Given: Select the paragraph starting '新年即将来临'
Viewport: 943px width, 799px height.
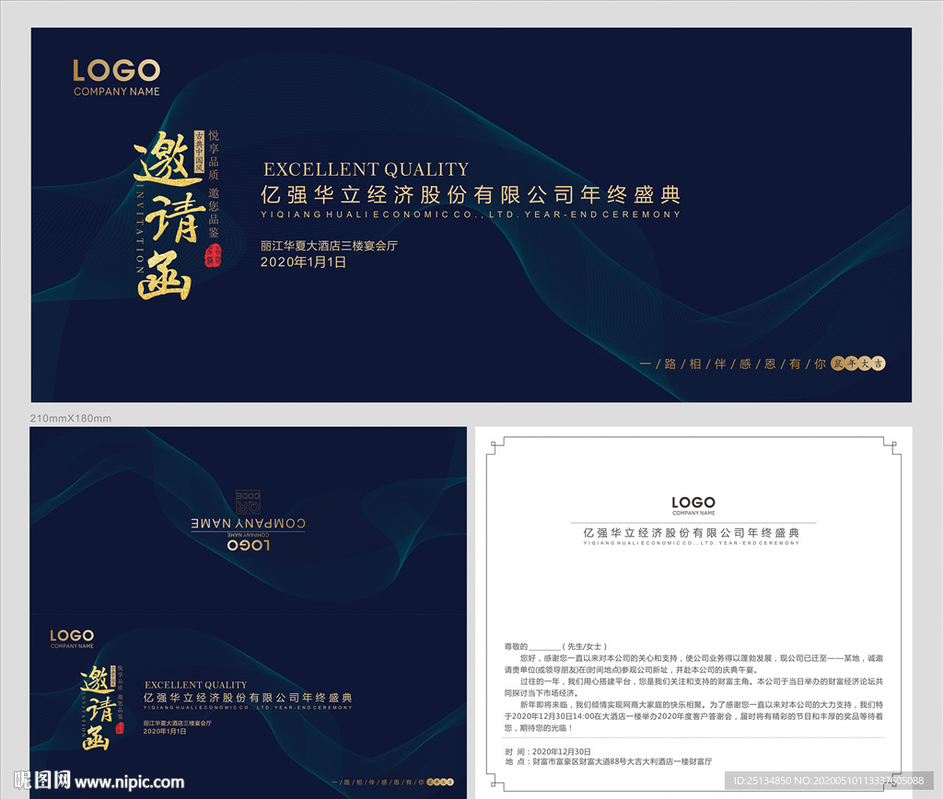Looking at the screenshot, I should click(x=693, y=716).
